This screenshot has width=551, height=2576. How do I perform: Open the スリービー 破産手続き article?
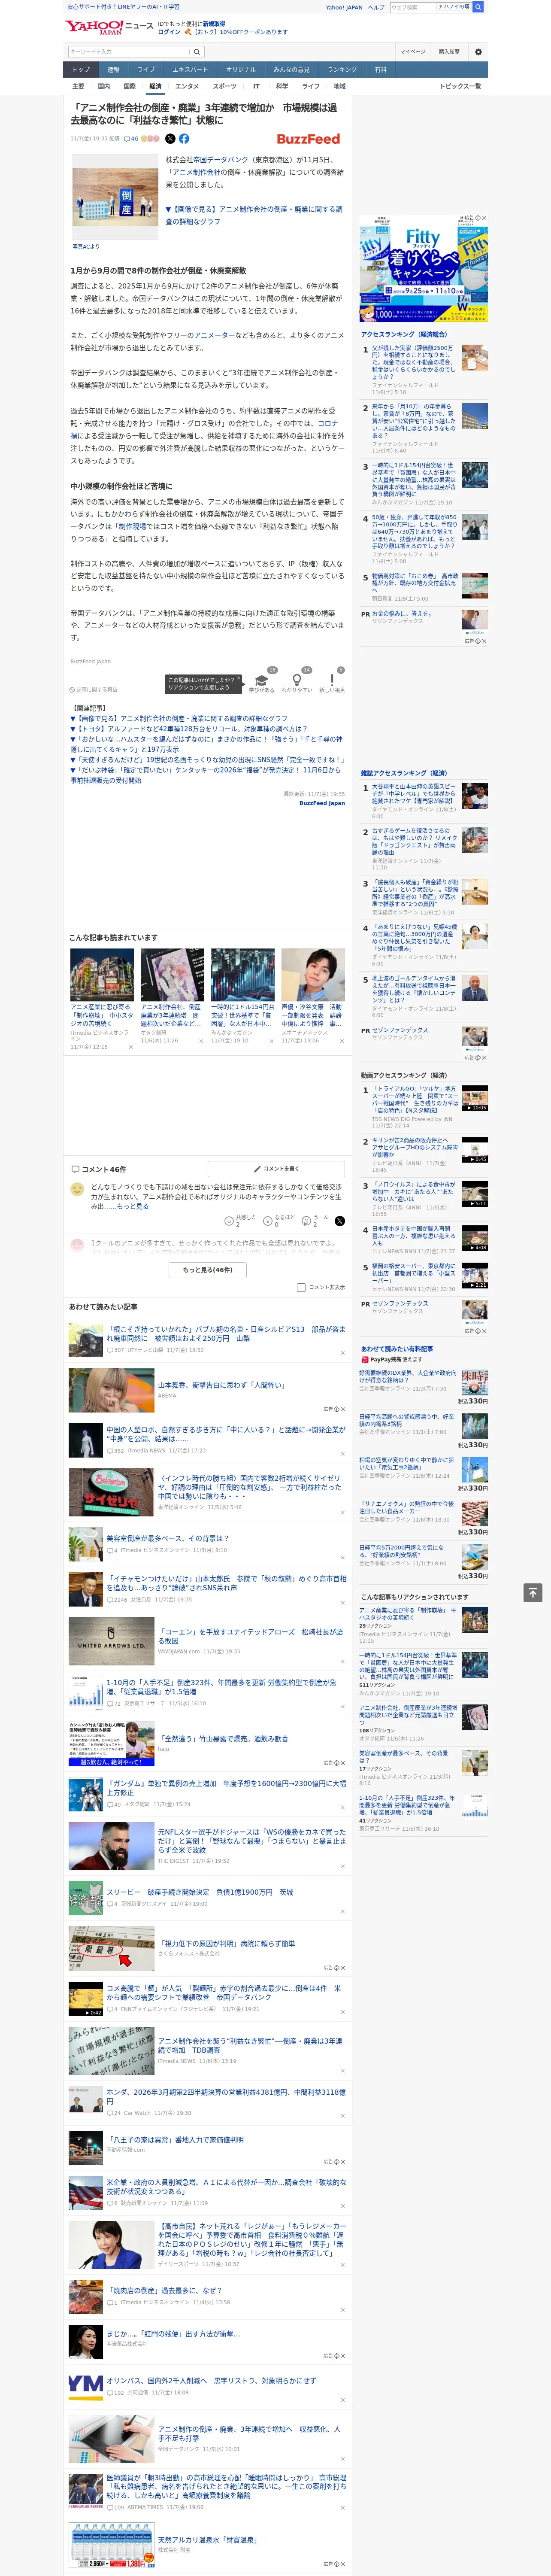[x=200, y=1892]
